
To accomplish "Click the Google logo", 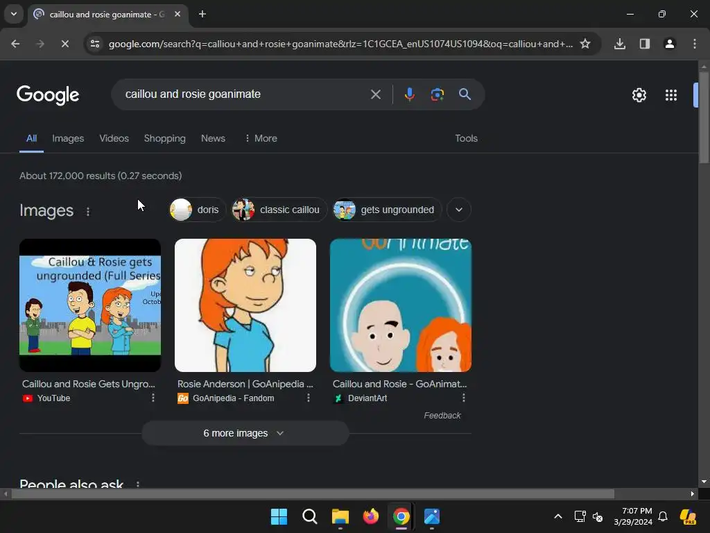I will coord(48,94).
